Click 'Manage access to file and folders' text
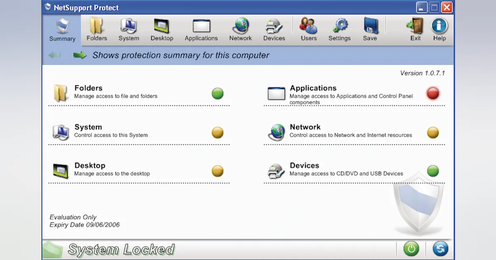This screenshot has height=260, width=496. [x=116, y=96]
